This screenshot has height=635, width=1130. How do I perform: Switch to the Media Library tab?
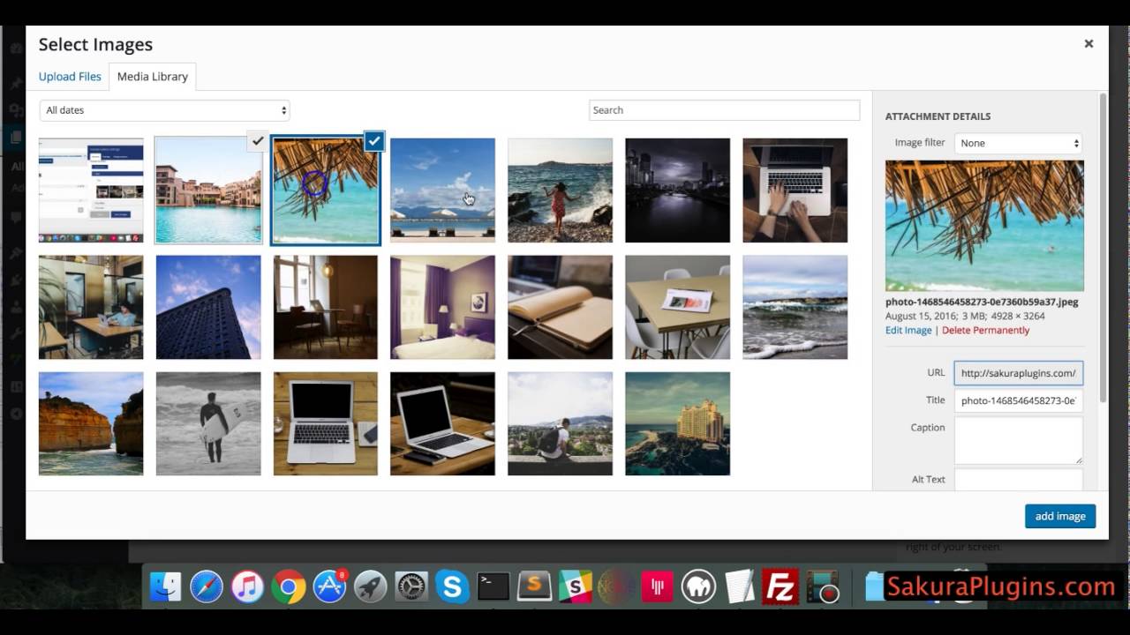pyautogui.click(x=153, y=77)
